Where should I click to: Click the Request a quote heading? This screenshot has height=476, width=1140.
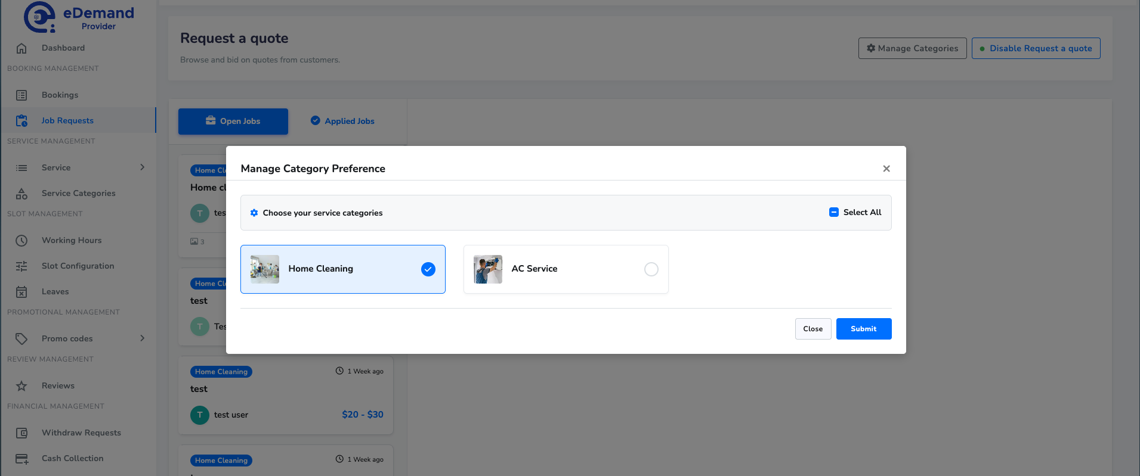(x=234, y=38)
